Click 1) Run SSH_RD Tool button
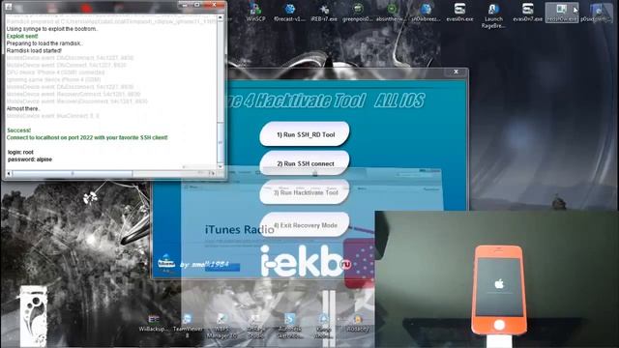The height and width of the screenshot is (348, 619). [x=305, y=134]
